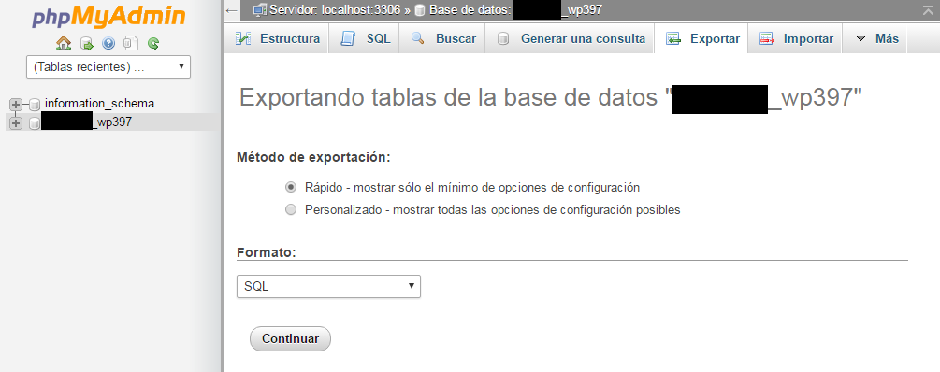Click the Método de exportación heading
This screenshot has height=372, width=940.
(x=313, y=157)
